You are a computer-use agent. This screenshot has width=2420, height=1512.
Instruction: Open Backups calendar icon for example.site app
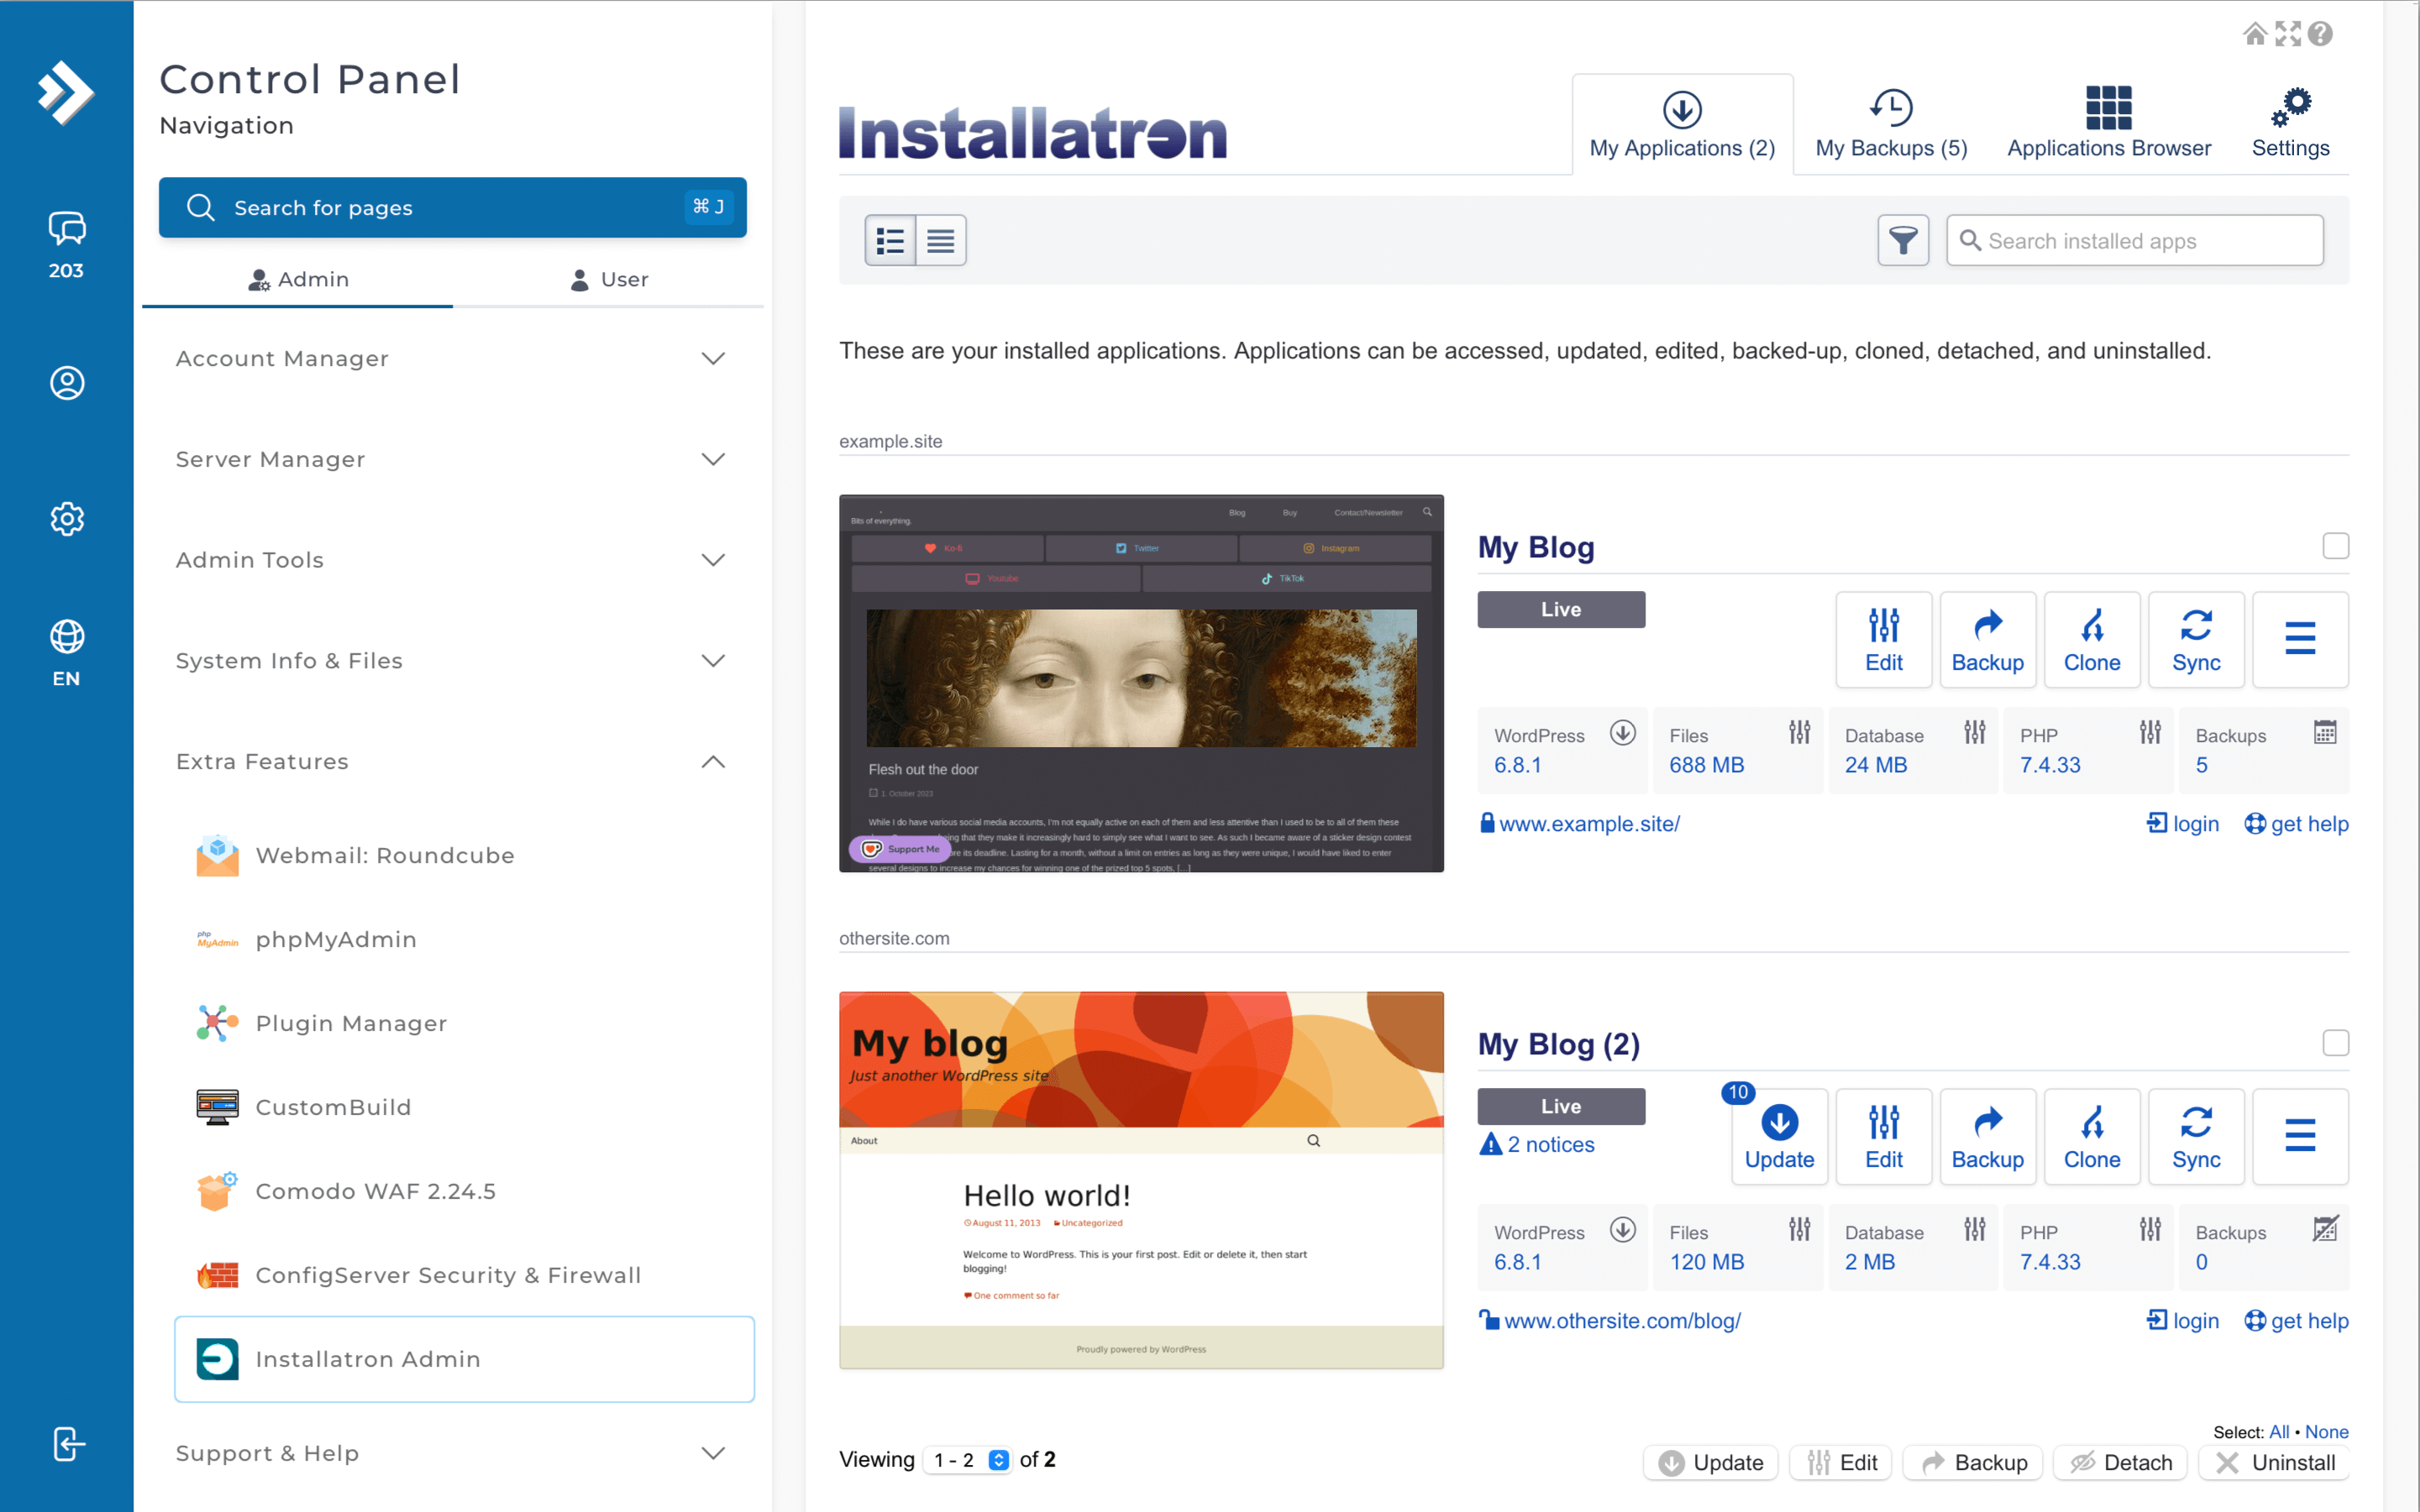click(2325, 733)
